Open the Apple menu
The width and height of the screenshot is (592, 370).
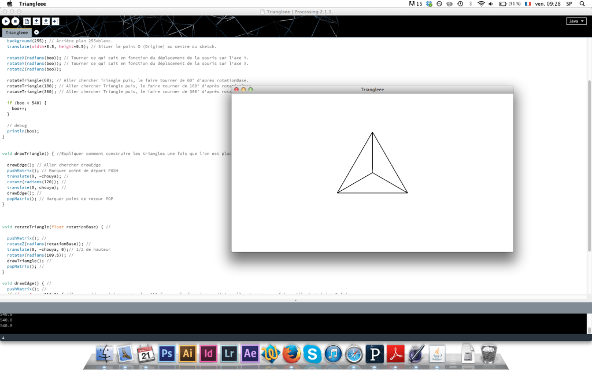coord(9,4)
